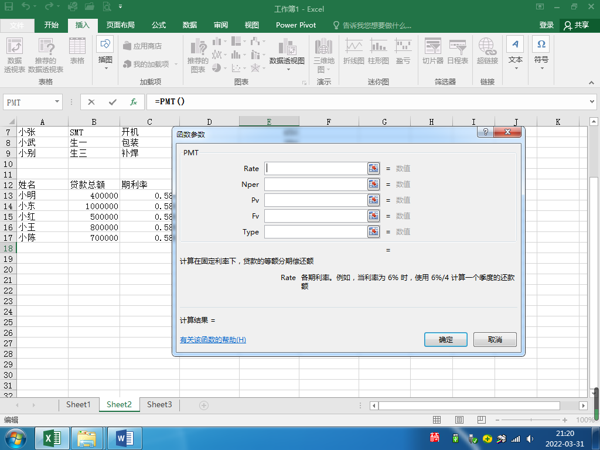Click the PivotTable icon (数据透视表)
600x450 pixels.
tap(15, 55)
